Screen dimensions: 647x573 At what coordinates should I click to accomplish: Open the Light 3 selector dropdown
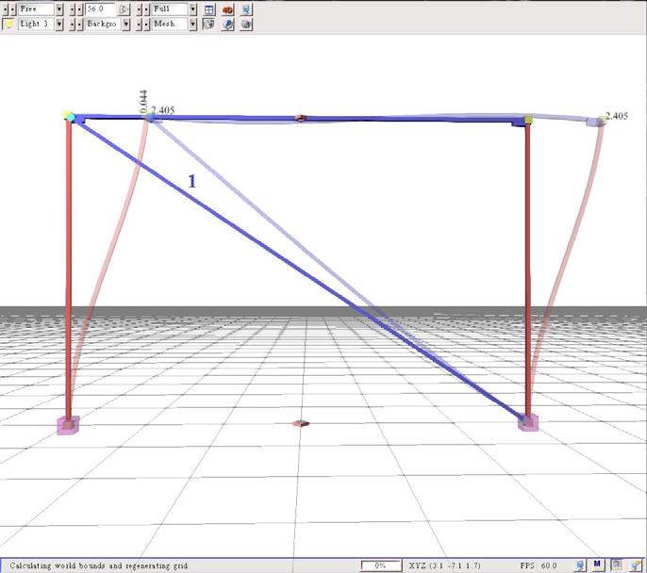tap(59, 24)
